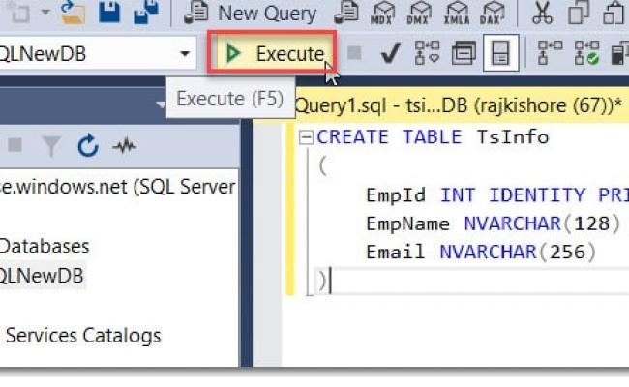This screenshot has height=387, width=629.
Task: Click the TsInfo table name in the query
Action: 512,137
